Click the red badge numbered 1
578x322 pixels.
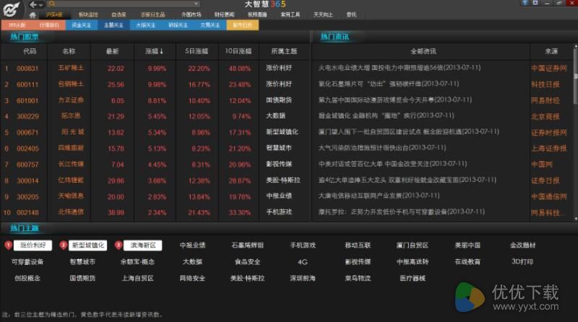[x=8, y=245]
